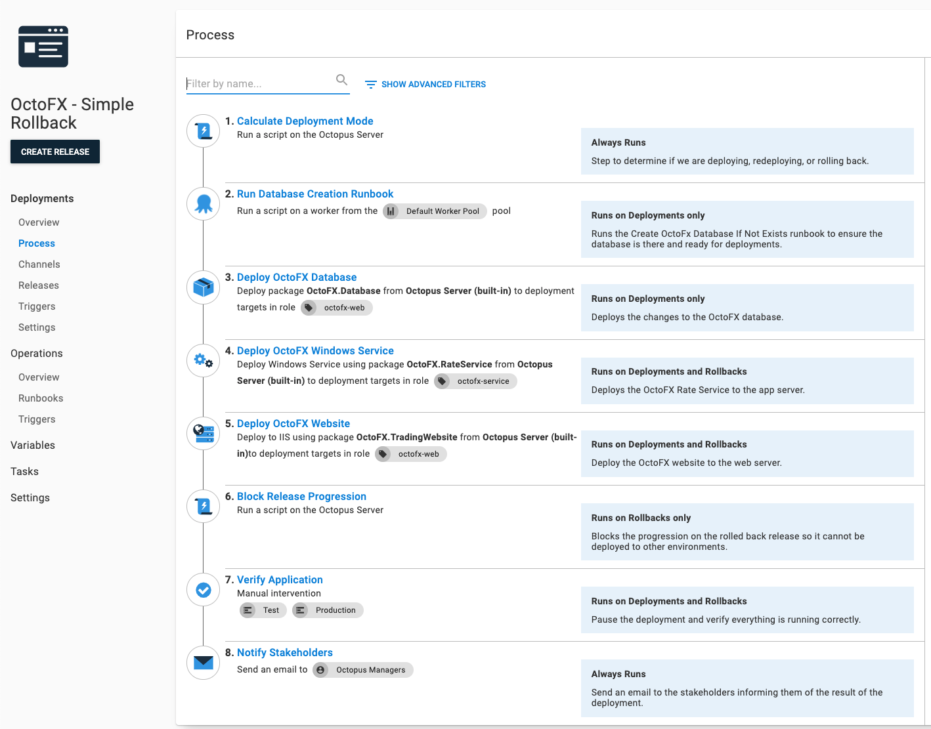Click the search magnifier in the filter bar

pyautogui.click(x=341, y=79)
